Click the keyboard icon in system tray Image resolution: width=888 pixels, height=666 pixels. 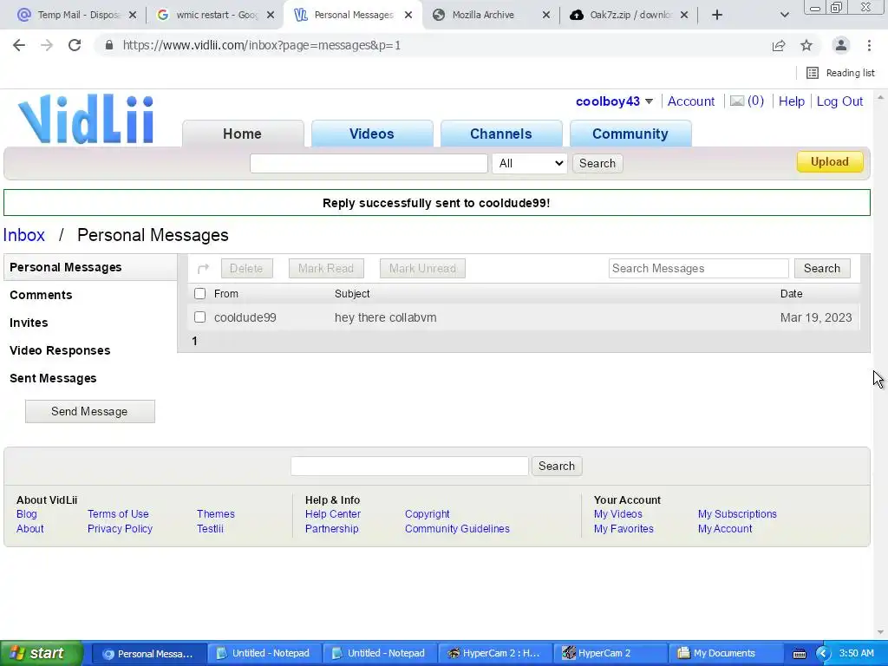799,654
